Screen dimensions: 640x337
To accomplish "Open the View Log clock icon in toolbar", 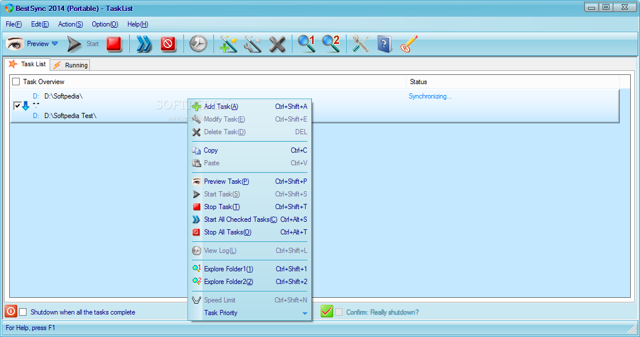I will point(198,44).
